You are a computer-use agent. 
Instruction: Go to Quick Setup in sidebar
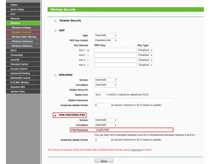[x=17, y=9]
